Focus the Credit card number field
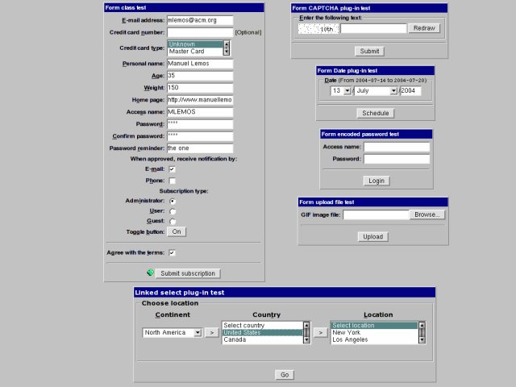Viewport: 516px width, 387px height. click(199, 32)
